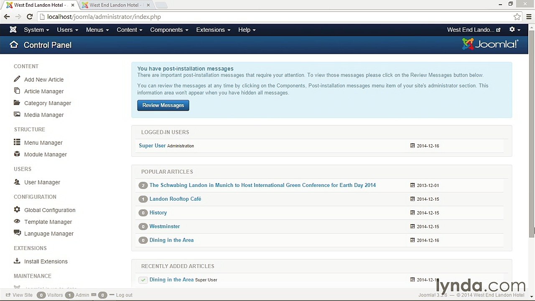Click the browser back arrow
Viewport: 535px width, 301px height.
point(7,17)
